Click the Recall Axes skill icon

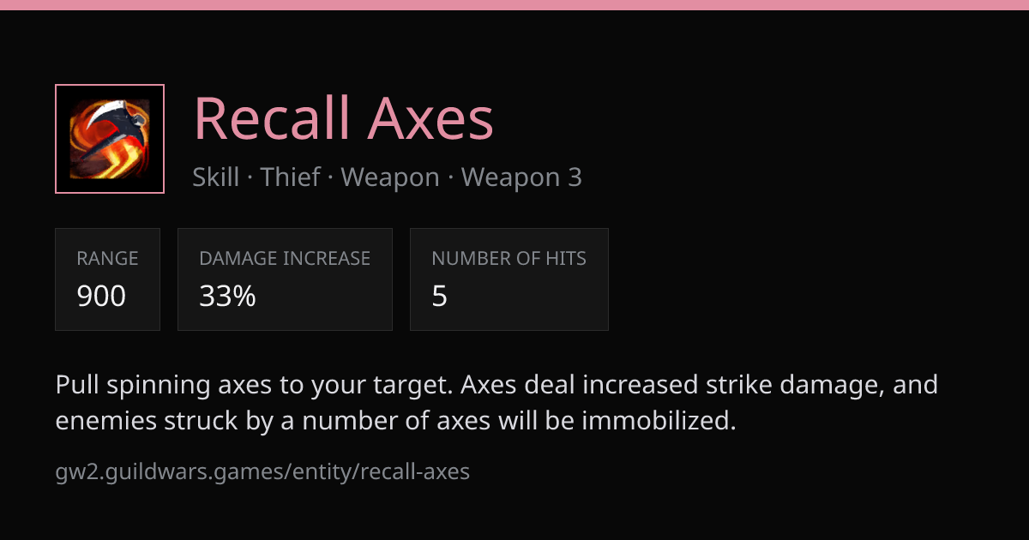[110, 139]
